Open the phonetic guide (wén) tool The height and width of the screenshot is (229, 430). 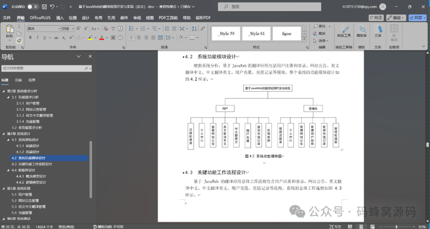(113, 29)
